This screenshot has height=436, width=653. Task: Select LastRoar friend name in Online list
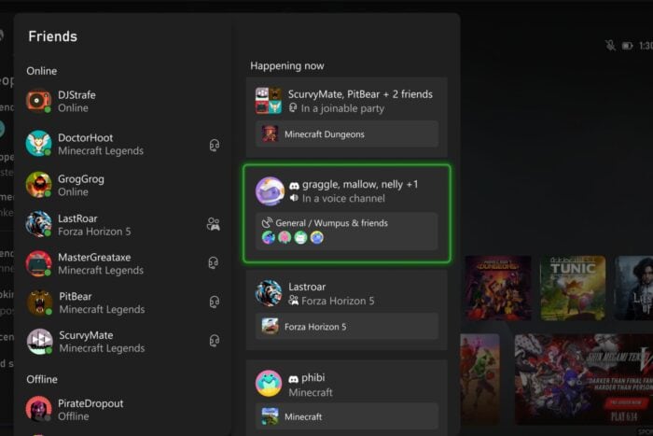(x=77, y=218)
